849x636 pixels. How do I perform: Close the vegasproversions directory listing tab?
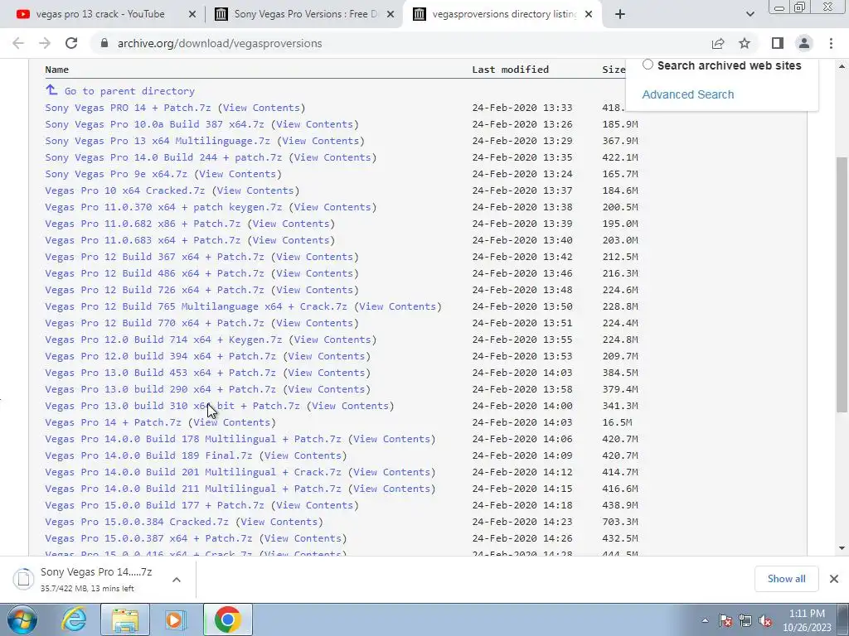[589, 15]
